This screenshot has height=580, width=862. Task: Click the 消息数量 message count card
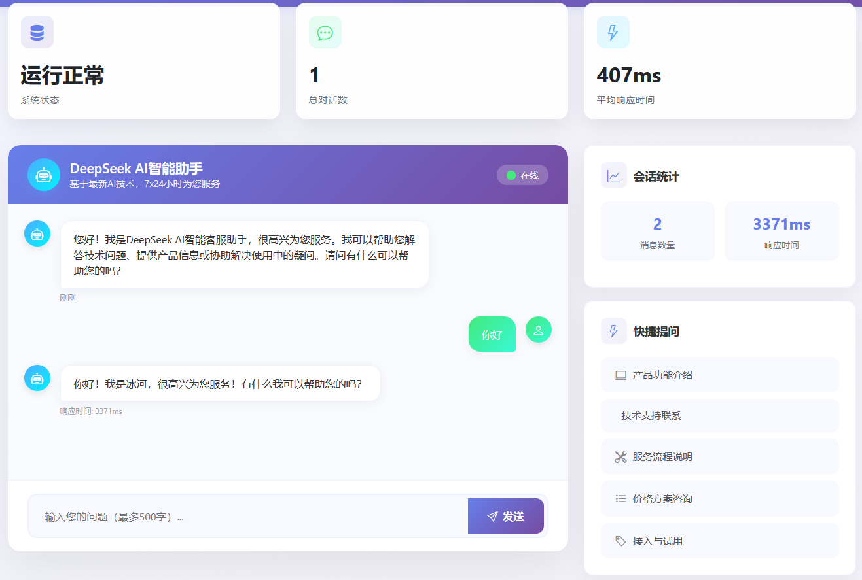pyautogui.click(x=657, y=231)
